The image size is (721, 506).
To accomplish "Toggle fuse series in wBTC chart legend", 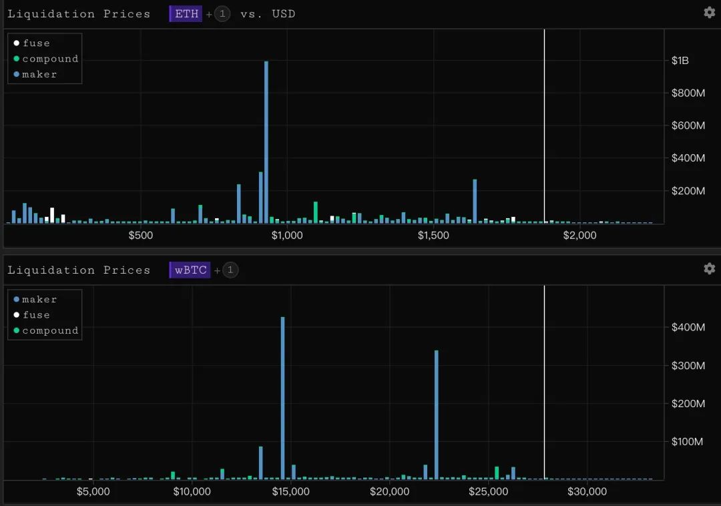I will 32,315.
